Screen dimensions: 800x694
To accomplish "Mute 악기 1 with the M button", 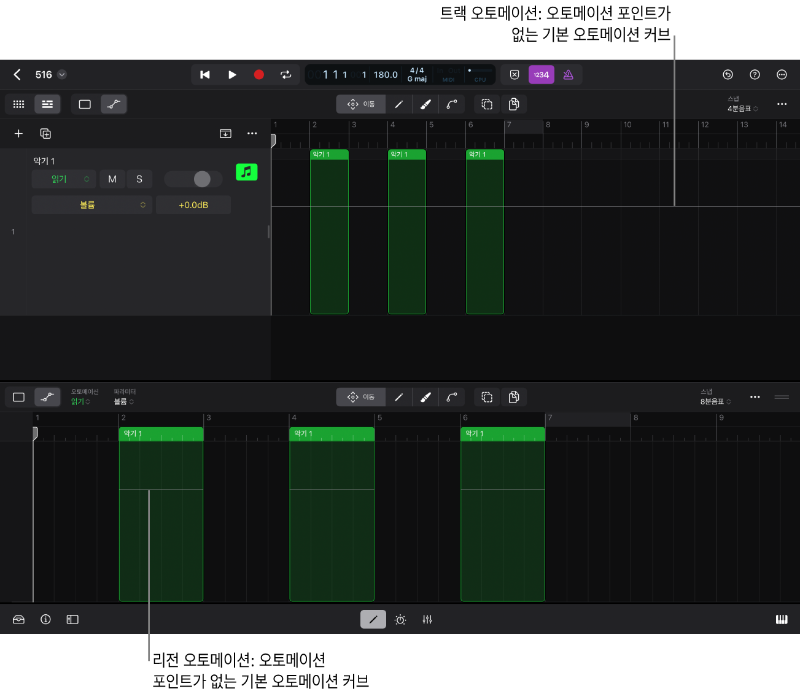I will (112, 179).
